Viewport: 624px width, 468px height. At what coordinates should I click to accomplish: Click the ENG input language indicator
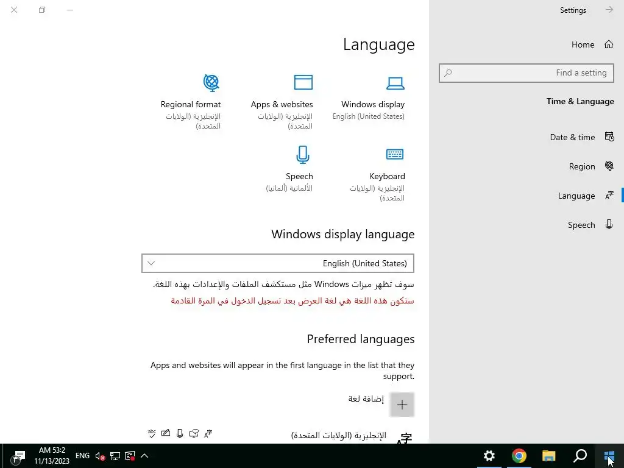(82, 456)
